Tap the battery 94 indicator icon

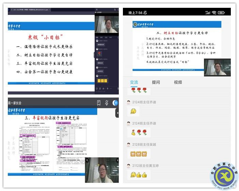point(221,13)
